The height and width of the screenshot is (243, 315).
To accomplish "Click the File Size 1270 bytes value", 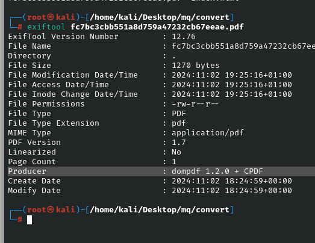I will click(196, 66).
